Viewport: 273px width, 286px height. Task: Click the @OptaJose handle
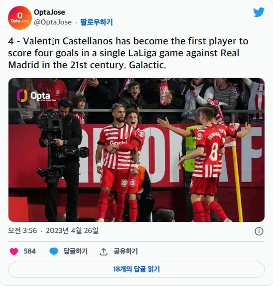pyautogui.click(x=53, y=22)
